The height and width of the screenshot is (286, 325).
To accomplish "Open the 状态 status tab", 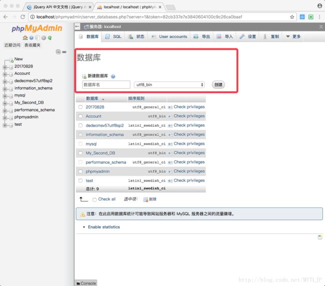I will pyautogui.click(x=136, y=36).
